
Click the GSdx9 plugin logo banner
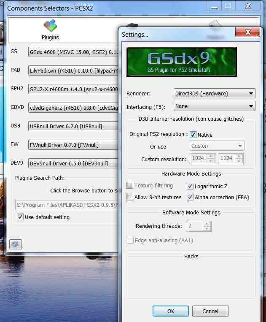(182, 62)
